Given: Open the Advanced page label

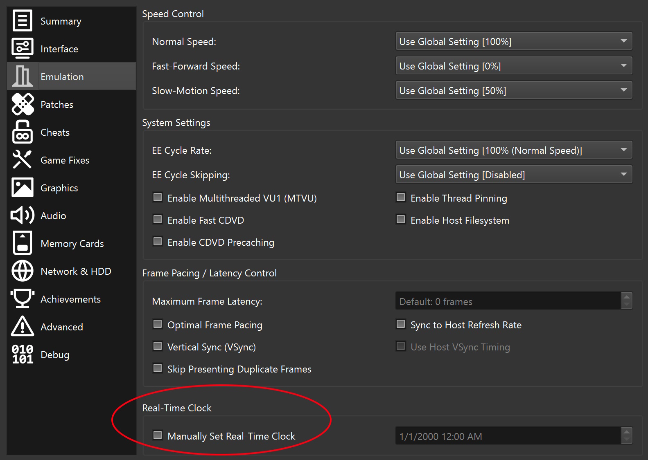Looking at the screenshot, I should coord(62,327).
